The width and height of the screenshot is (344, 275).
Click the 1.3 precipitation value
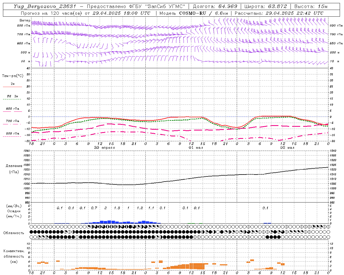pyautogui.click(x=117, y=208)
